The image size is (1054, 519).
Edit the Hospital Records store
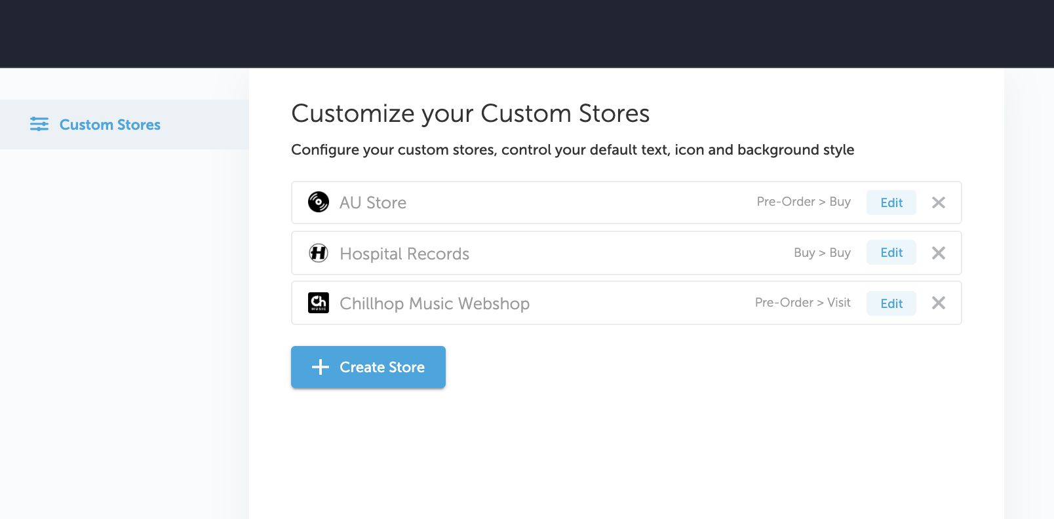click(891, 252)
